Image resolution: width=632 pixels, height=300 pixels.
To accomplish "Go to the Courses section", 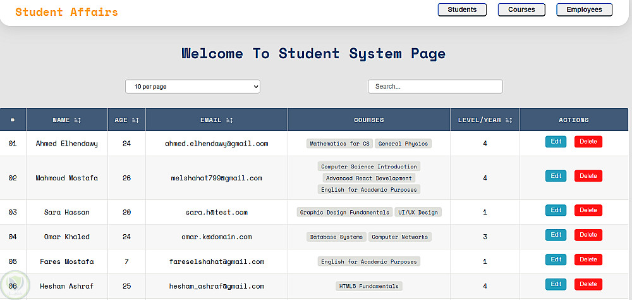I will coord(521,9).
